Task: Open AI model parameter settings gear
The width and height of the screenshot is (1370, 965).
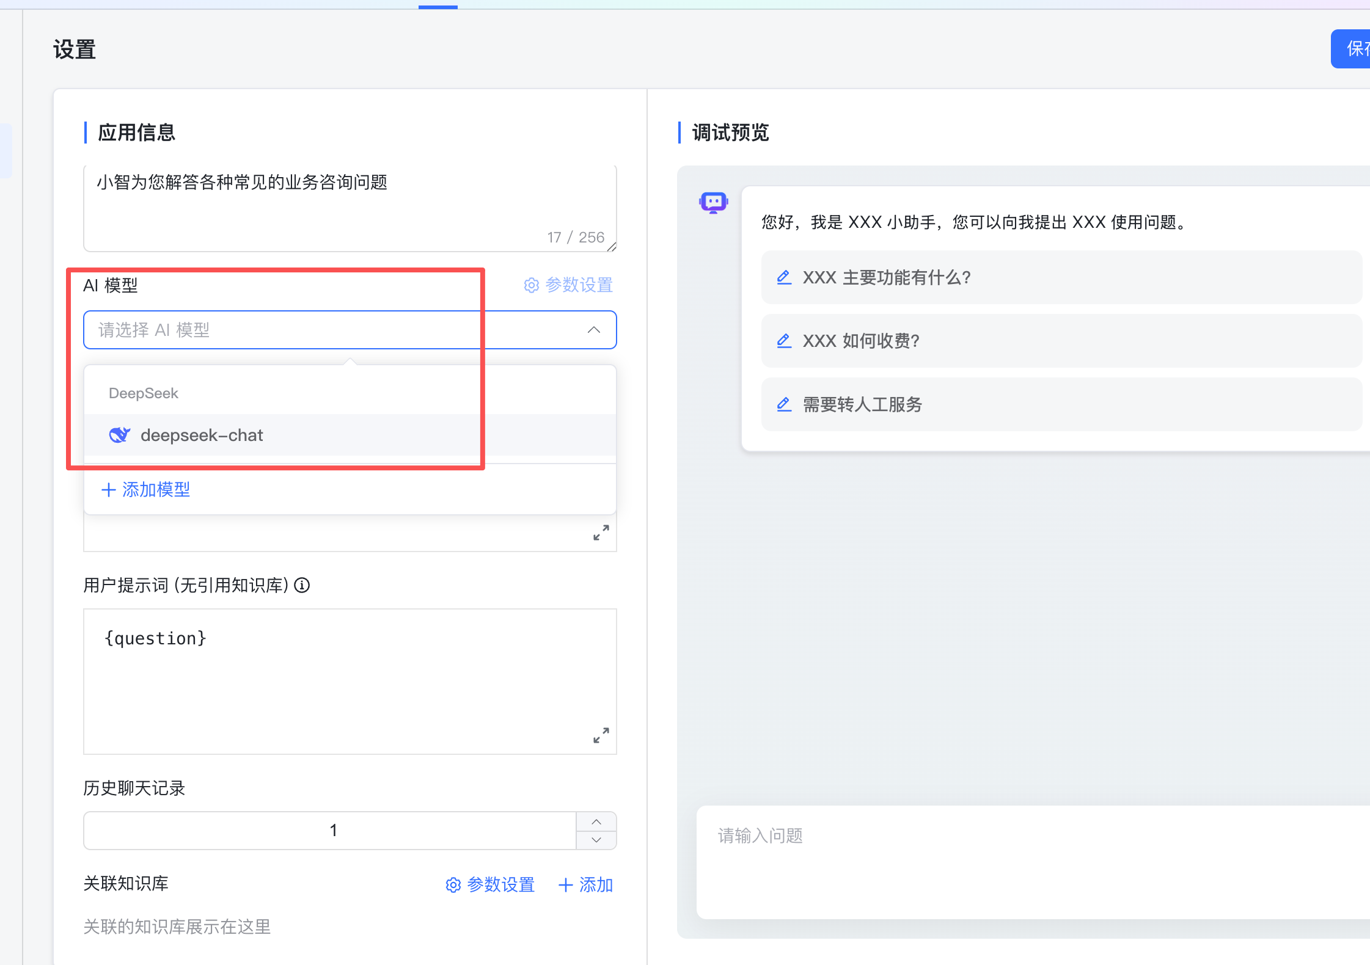Action: pyautogui.click(x=532, y=285)
